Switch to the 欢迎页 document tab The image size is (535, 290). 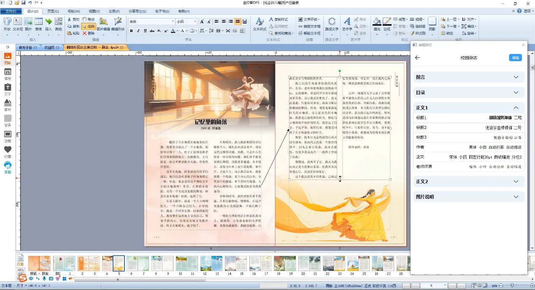(x=49, y=48)
